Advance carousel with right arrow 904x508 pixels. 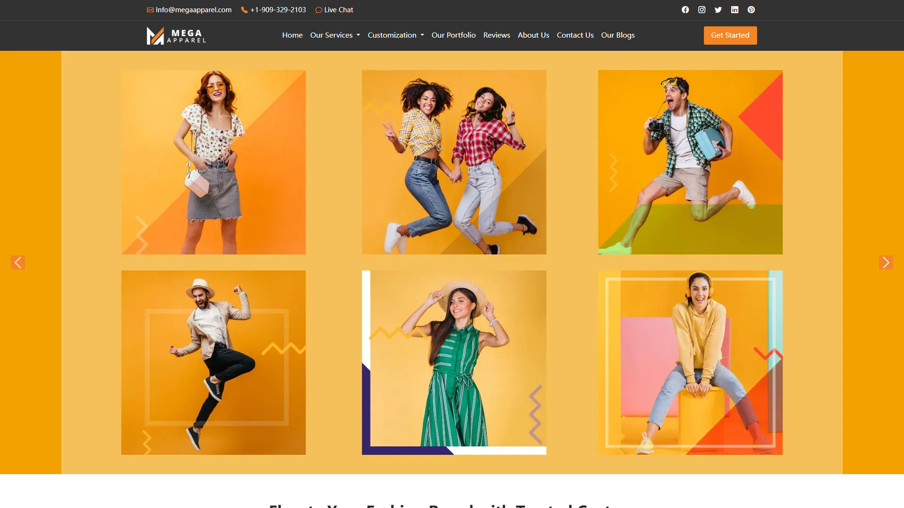pyautogui.click(x=885, y=262)
